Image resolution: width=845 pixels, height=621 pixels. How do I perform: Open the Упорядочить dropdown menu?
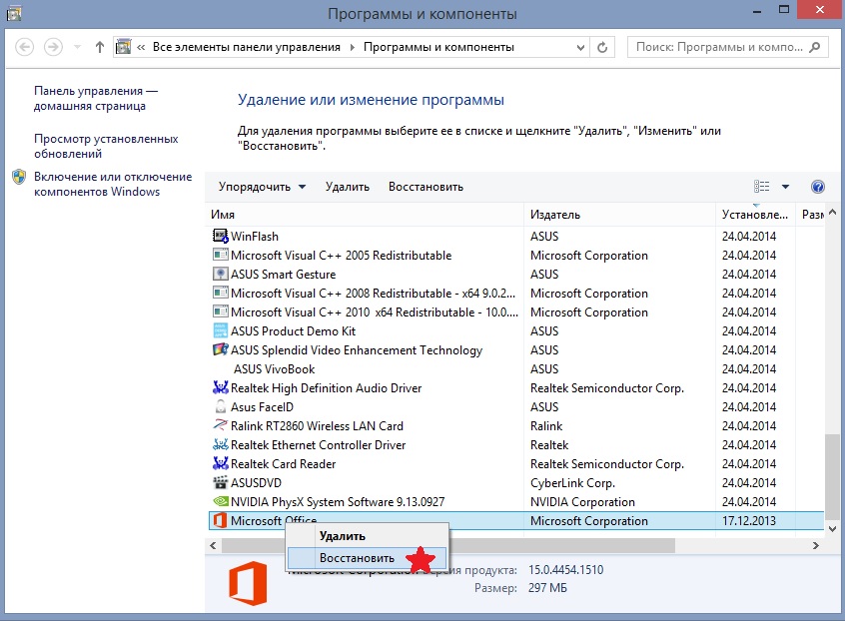pos(262,187)
